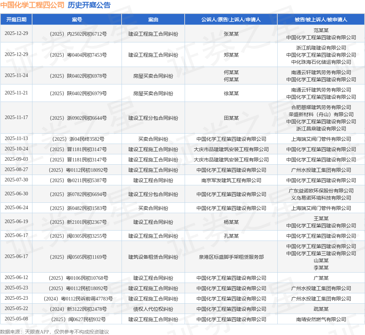This screenshot has height=335, width=365.
Task: Click the date 2025-06-19
Action: [16, 222]
